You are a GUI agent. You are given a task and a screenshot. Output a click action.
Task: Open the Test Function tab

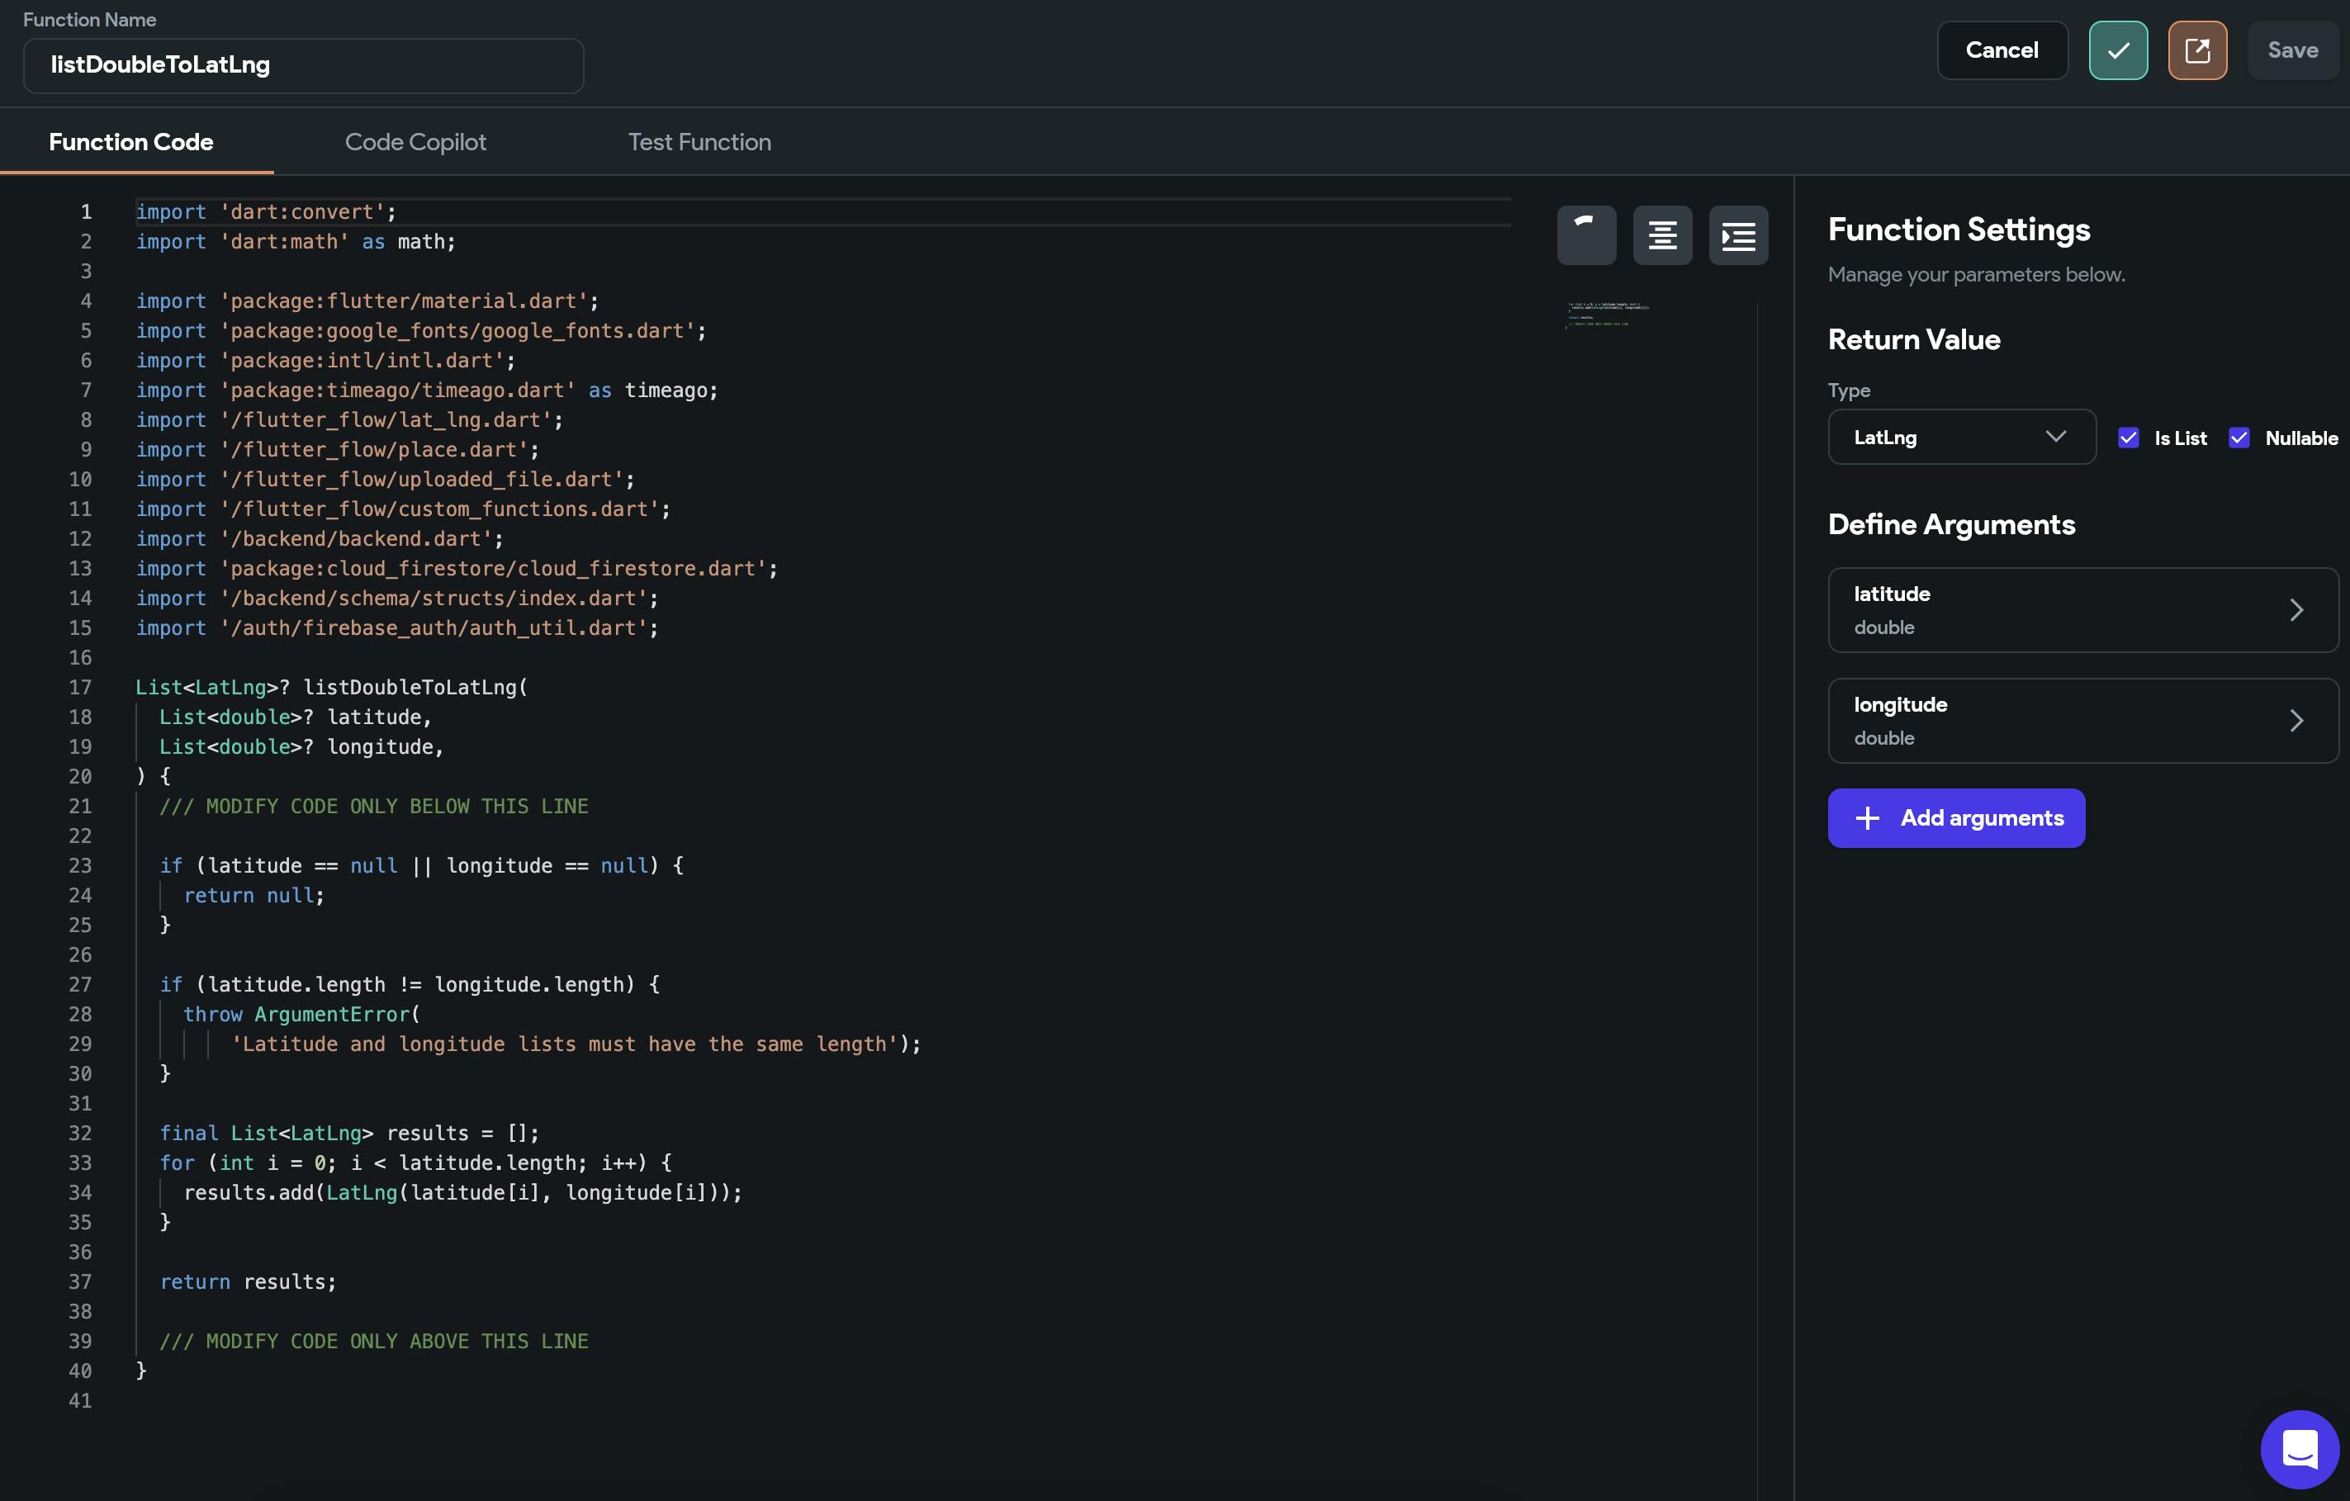coord(699,141)
